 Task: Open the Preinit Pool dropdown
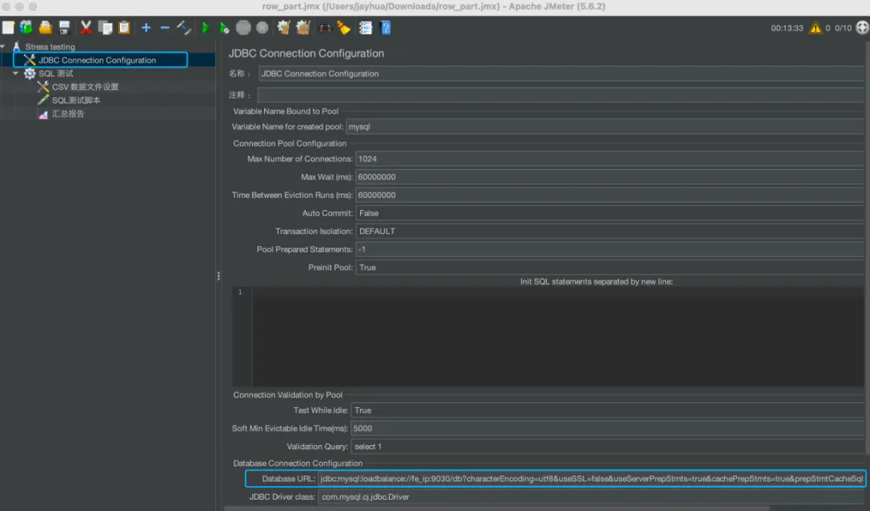click(609, 268)
